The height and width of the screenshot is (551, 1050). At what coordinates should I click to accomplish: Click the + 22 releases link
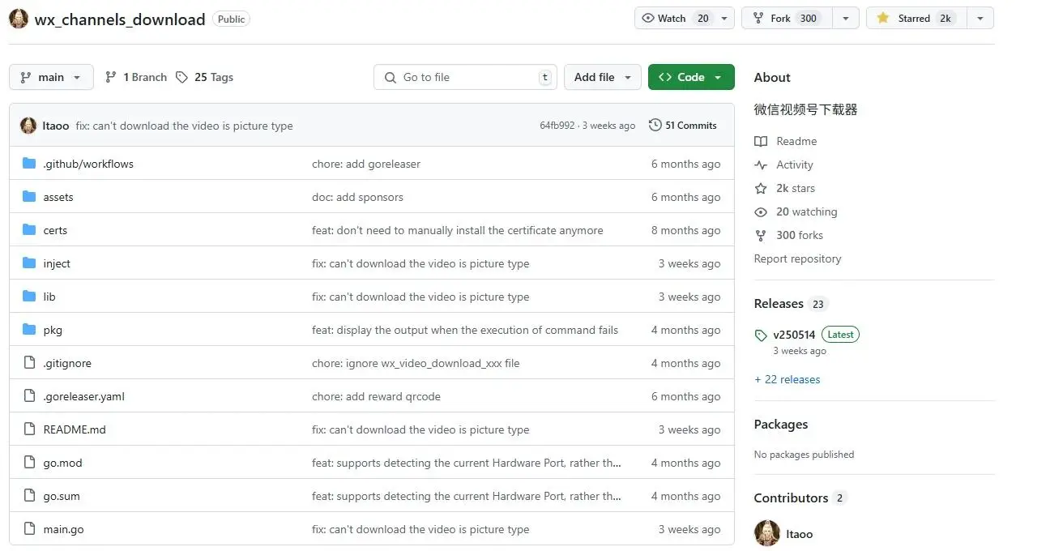coord(787,379)
